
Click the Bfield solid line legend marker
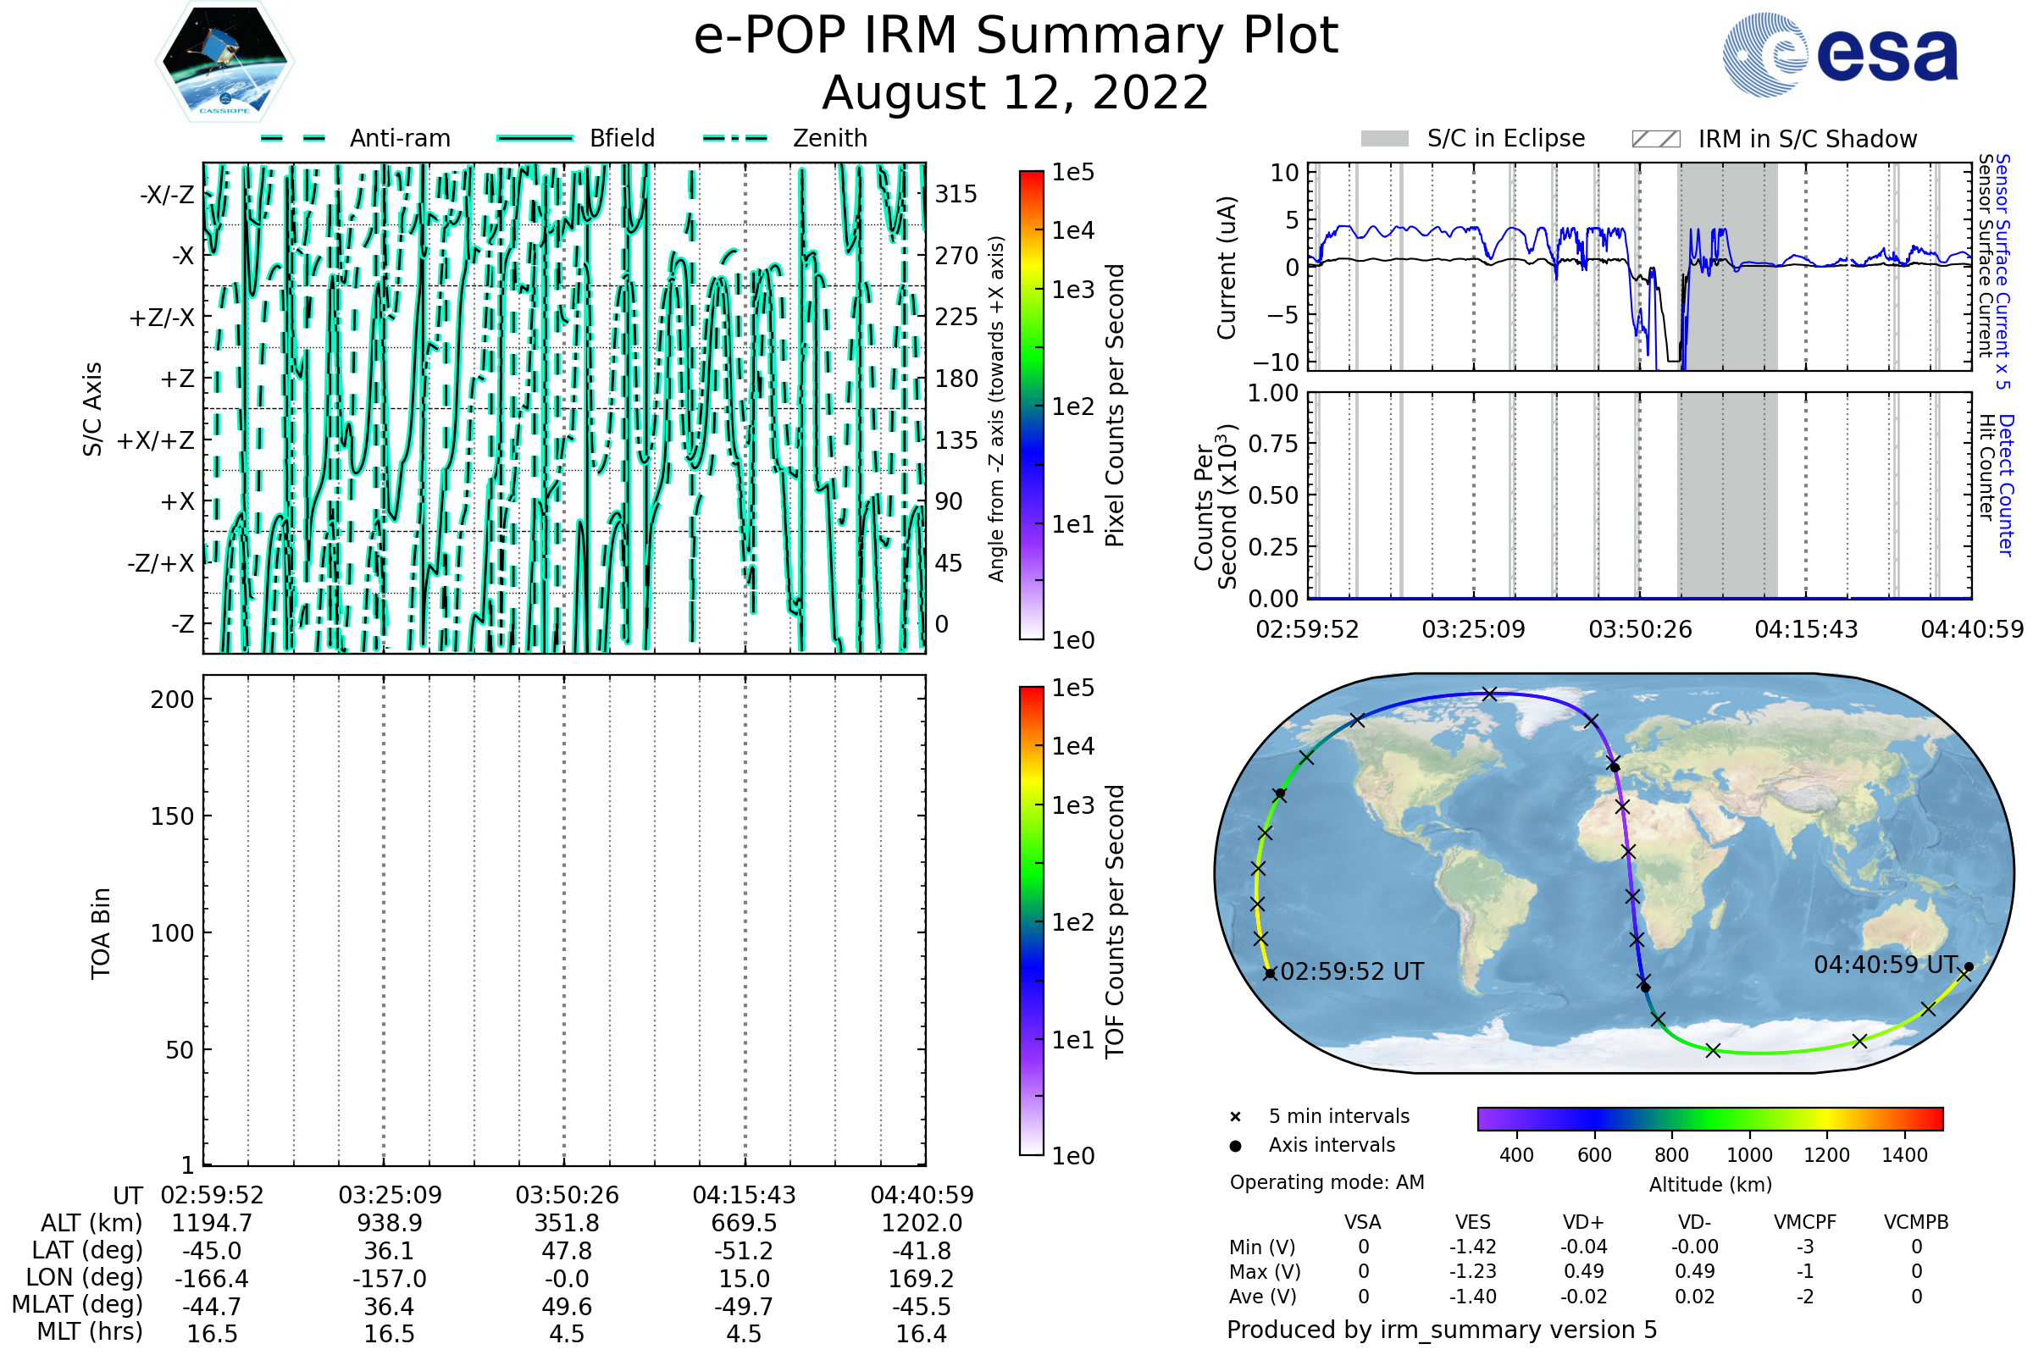[x=535, y=138]
